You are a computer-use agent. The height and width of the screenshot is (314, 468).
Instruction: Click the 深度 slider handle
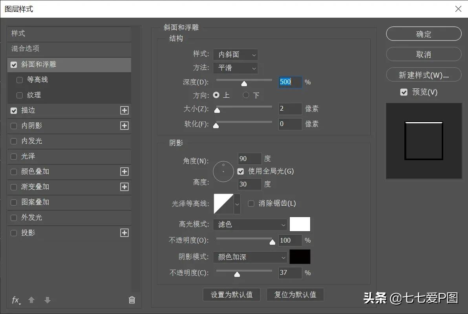point(244,84)
